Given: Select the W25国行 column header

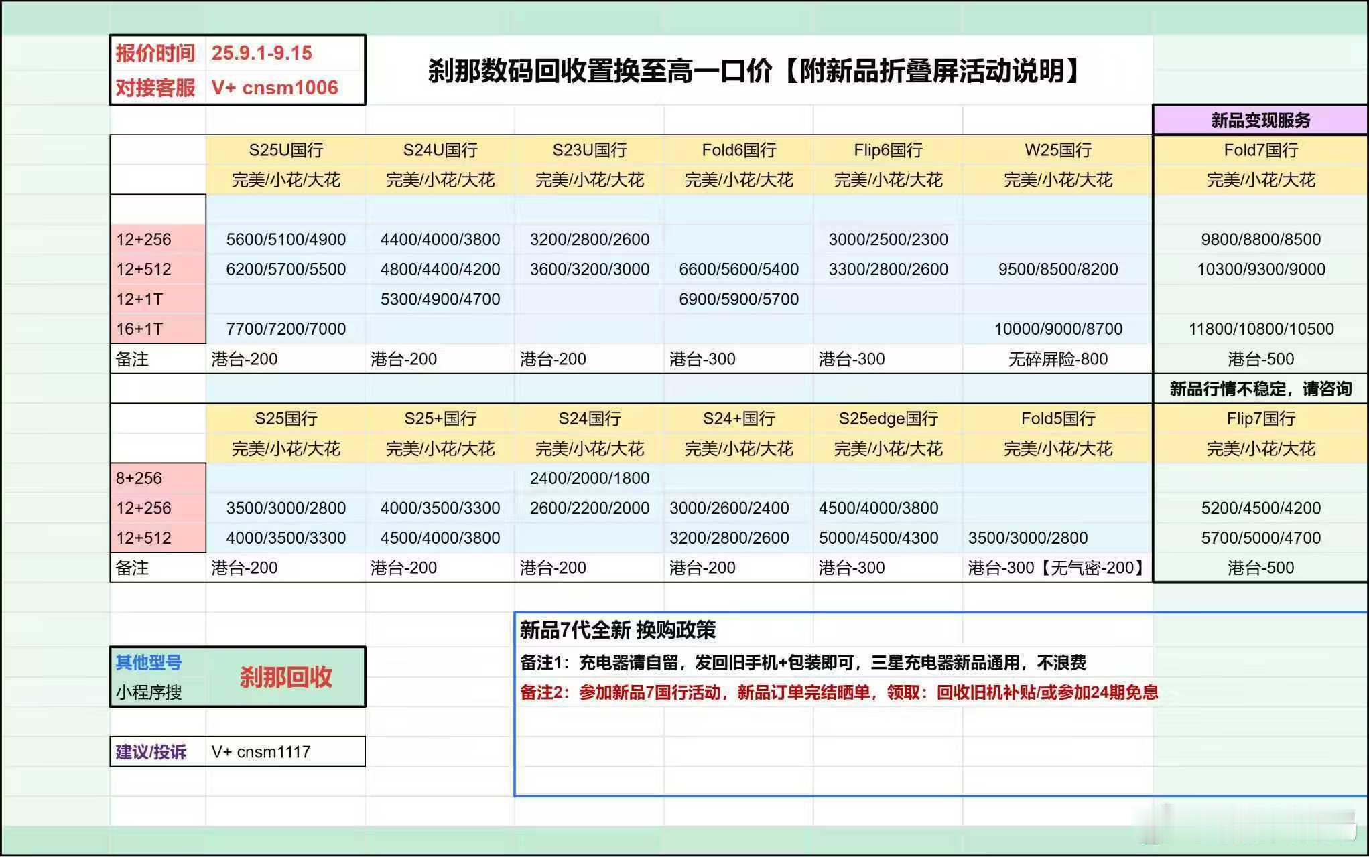Looking at the screenshot, I should point(1058,150).
